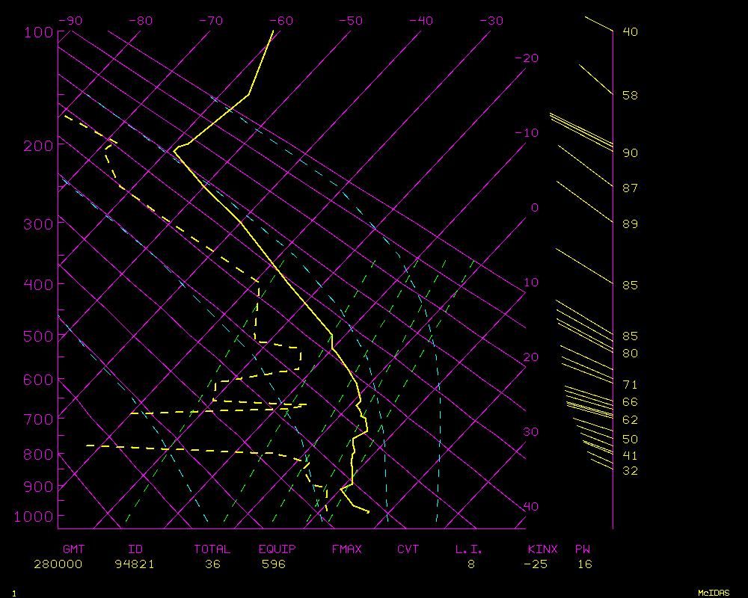Select the GMT time value 280000
The image size is (748, 598).
tap(58, 564)
